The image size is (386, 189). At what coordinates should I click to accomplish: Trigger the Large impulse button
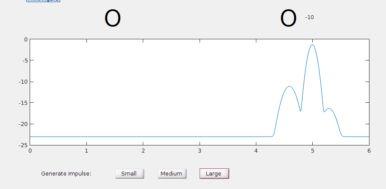(x=214, y=173)
